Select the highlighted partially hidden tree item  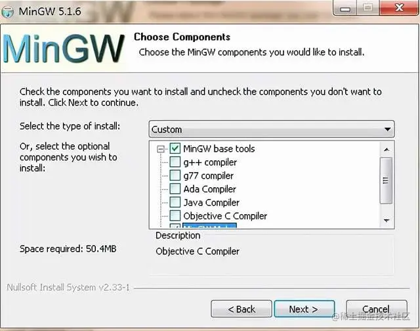pyautogui.click(x=209, y=225)
